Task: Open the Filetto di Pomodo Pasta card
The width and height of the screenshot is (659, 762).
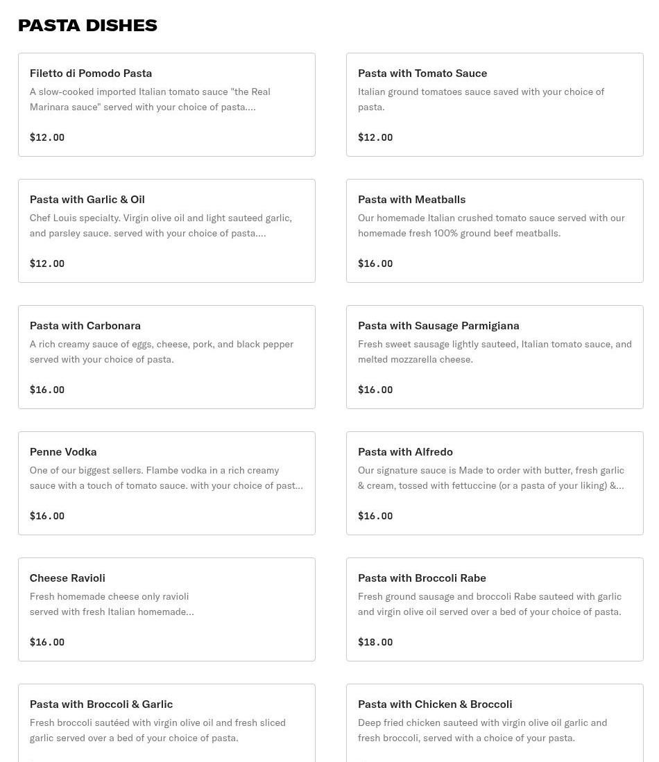Action: 166,105
